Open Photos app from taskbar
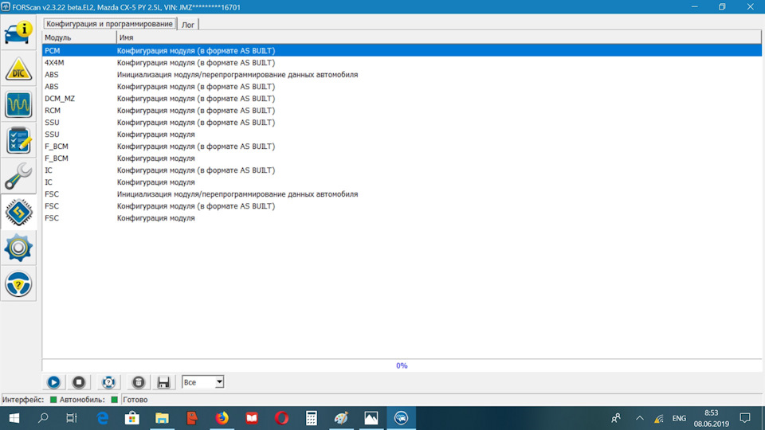Viewport: 765px width, 430px height. click(x=371, y=418)
